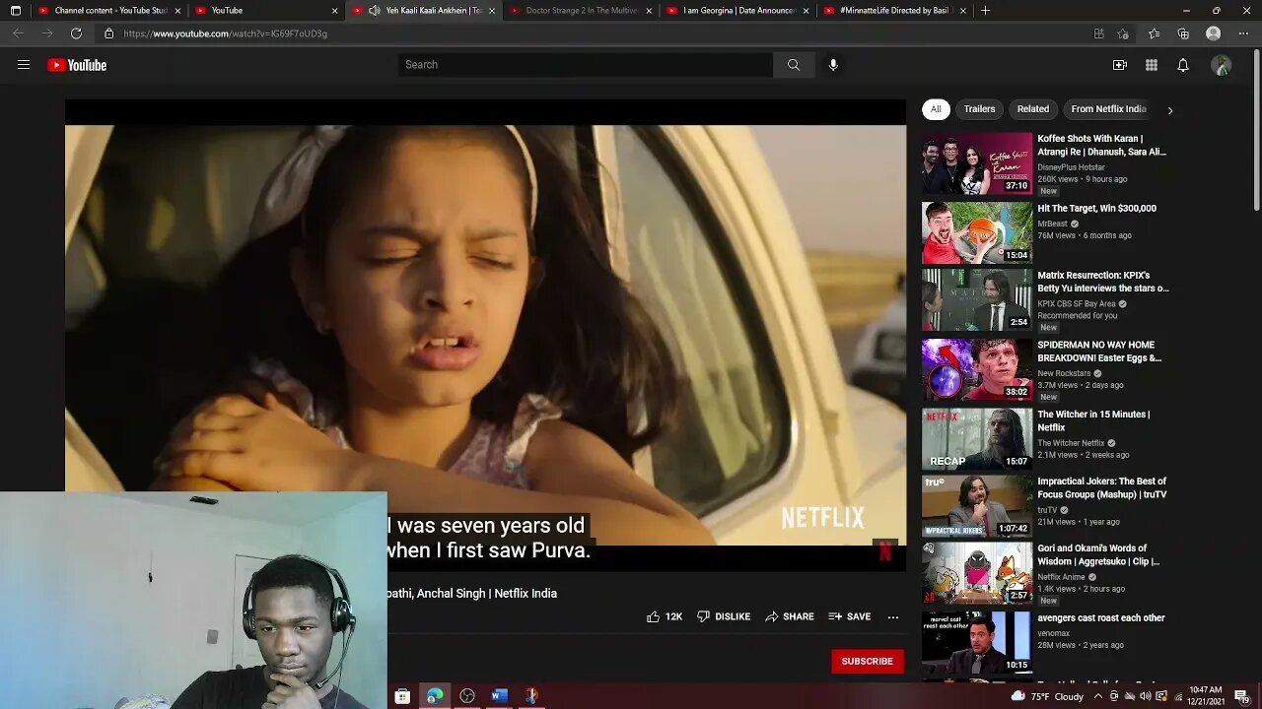This screenshot has height=709, width=1262.
Task: Click the video player frame
Action: [485, 335]
